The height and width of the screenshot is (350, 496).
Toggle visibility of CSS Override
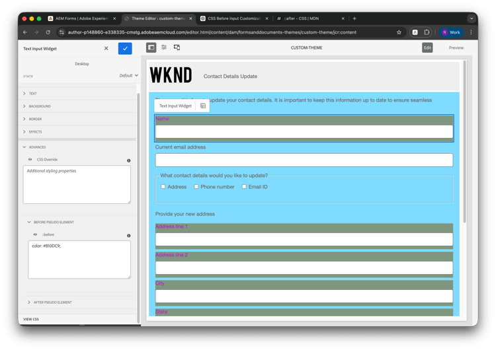click(x=30, y=160)
